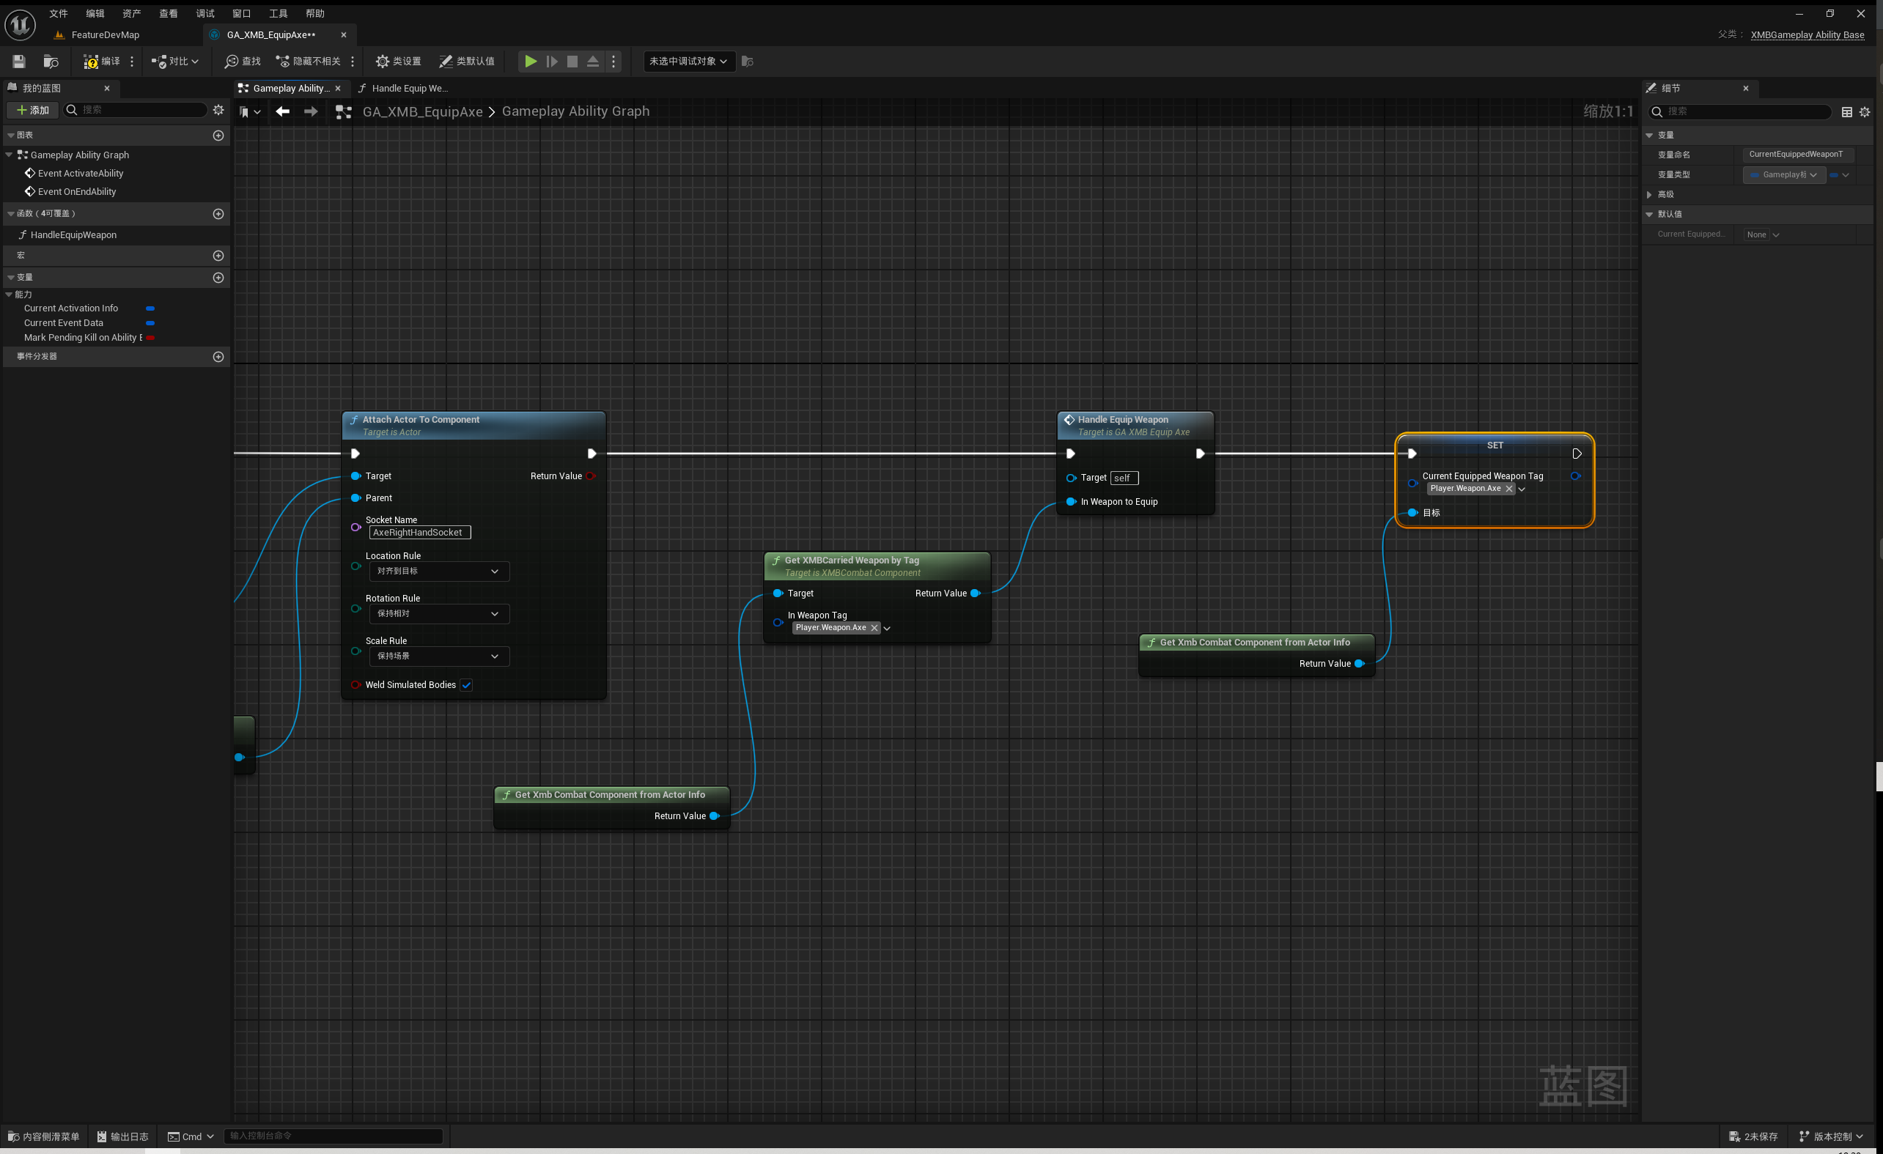Click the Find (查找) toolbar icon
The image size is (1883, 1154).
click(243, 61)
